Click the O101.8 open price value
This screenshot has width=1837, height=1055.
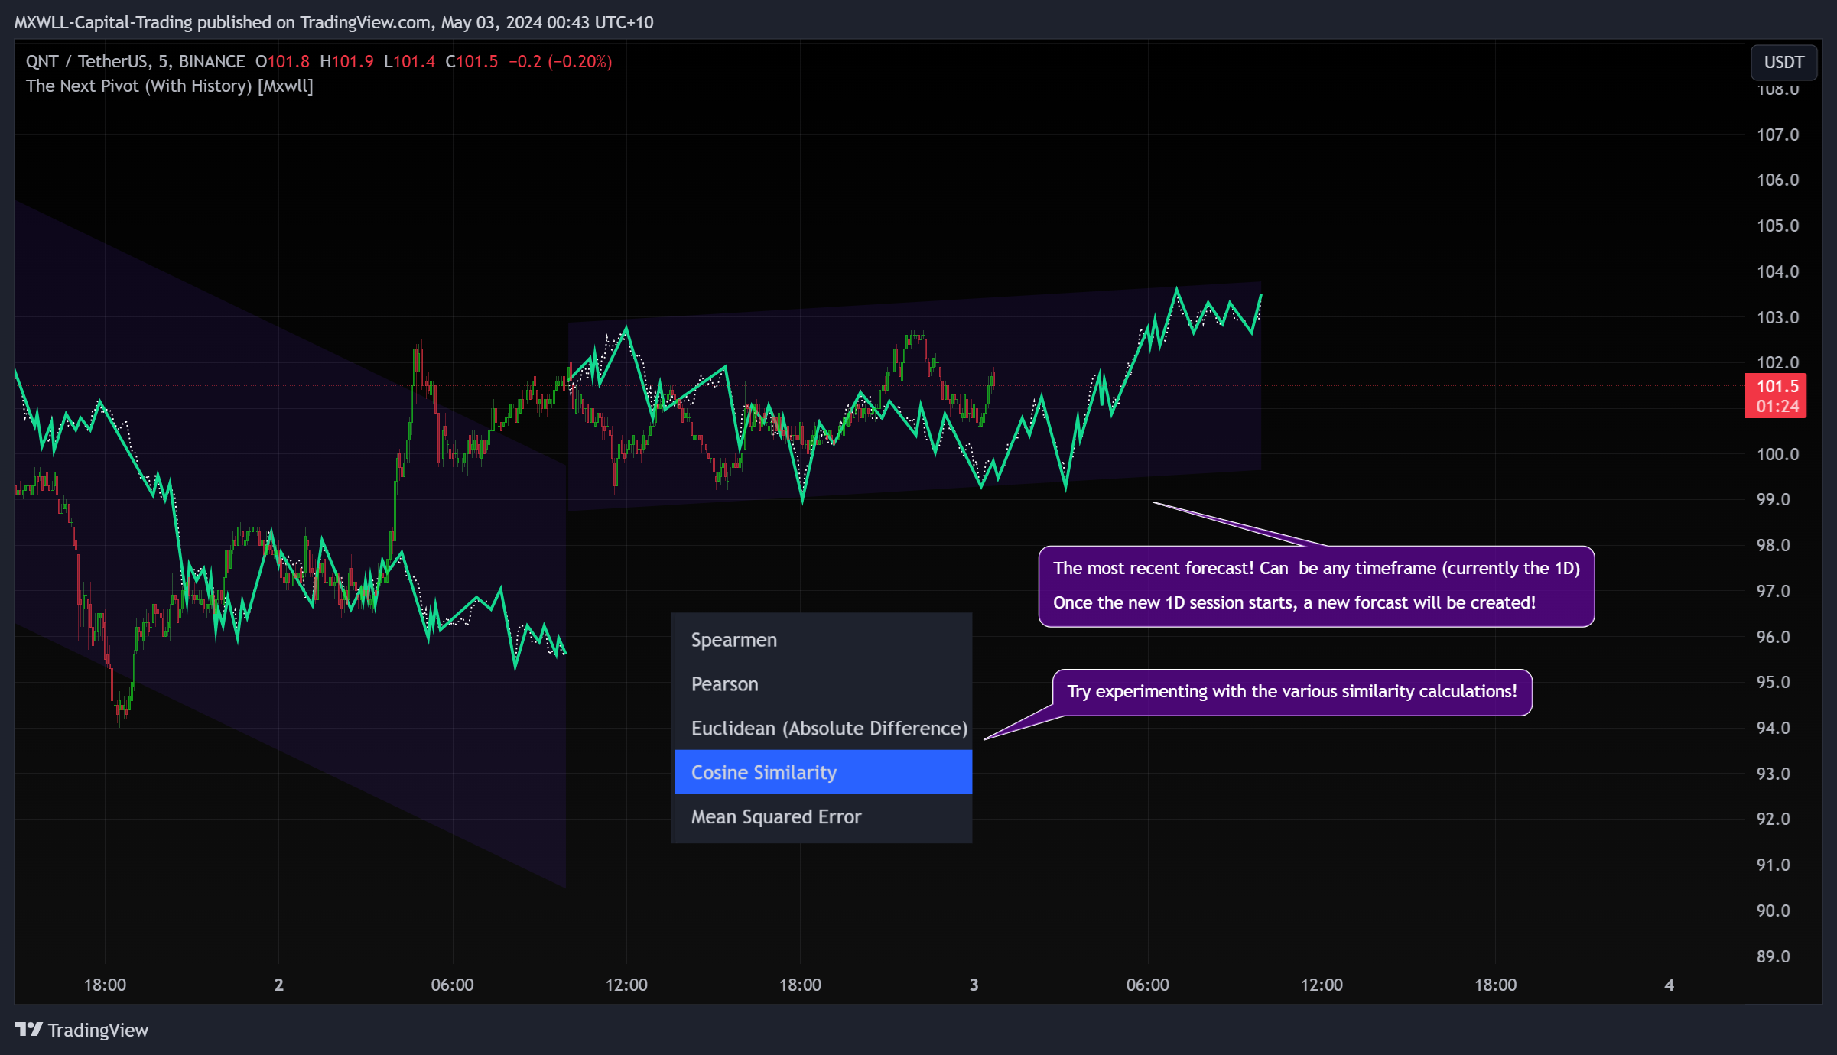282,62
